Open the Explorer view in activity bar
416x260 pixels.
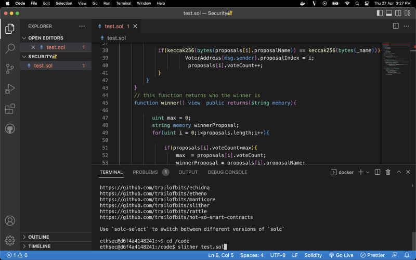coord(10,29)
